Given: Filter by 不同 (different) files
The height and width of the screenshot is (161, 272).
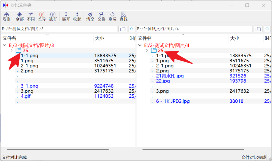Looking at the screenshot, I should coord(31,17).
